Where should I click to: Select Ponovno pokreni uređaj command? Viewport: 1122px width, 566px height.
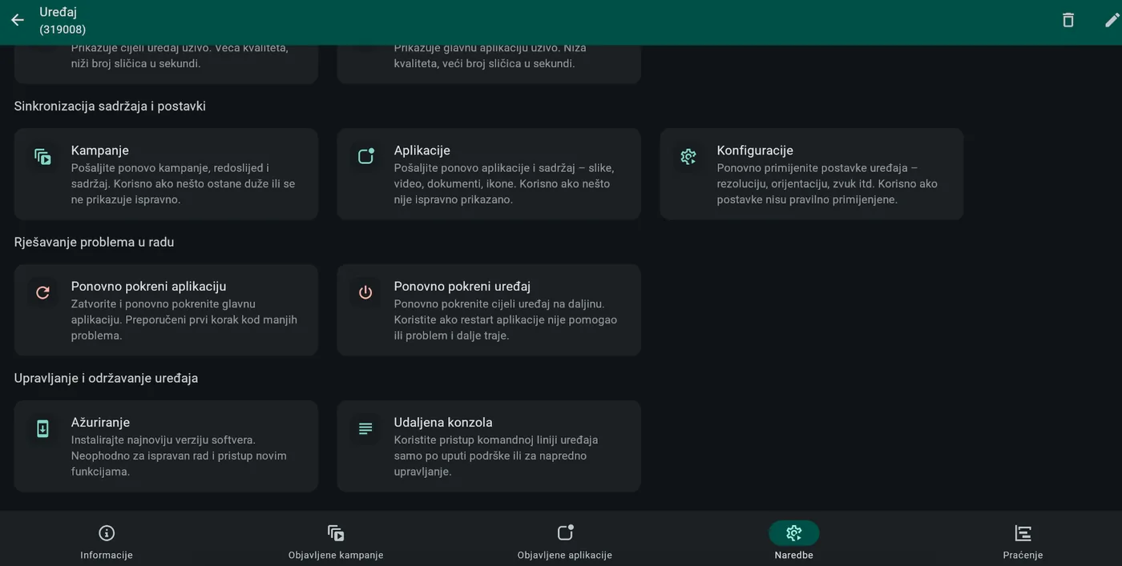click(489, 310)
